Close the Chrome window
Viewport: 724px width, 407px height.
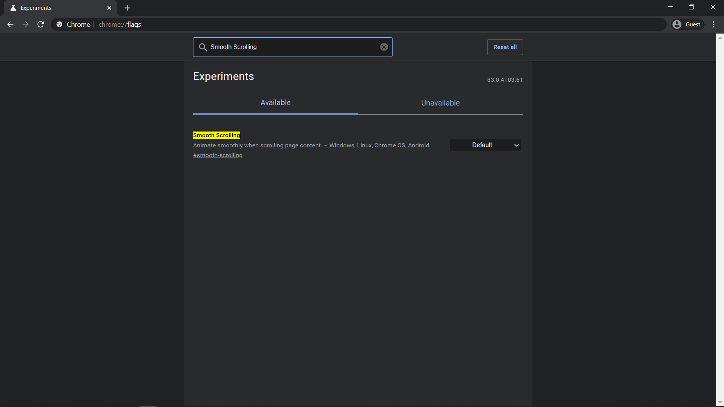coord(713,7)
